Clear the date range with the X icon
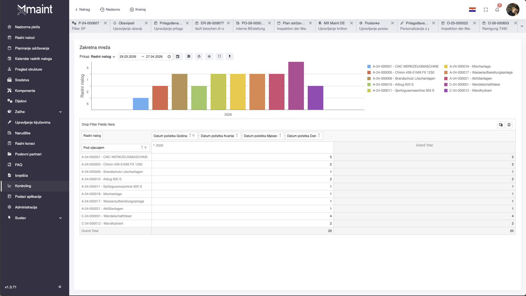526x296 pixels. 169,57
